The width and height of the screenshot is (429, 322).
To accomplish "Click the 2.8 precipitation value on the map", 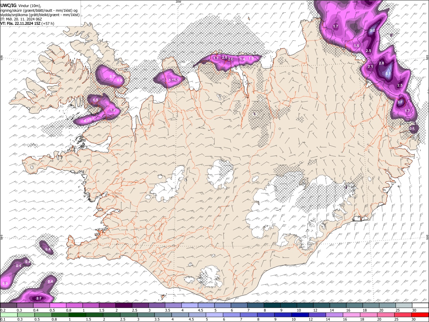I will click(381, 63).
